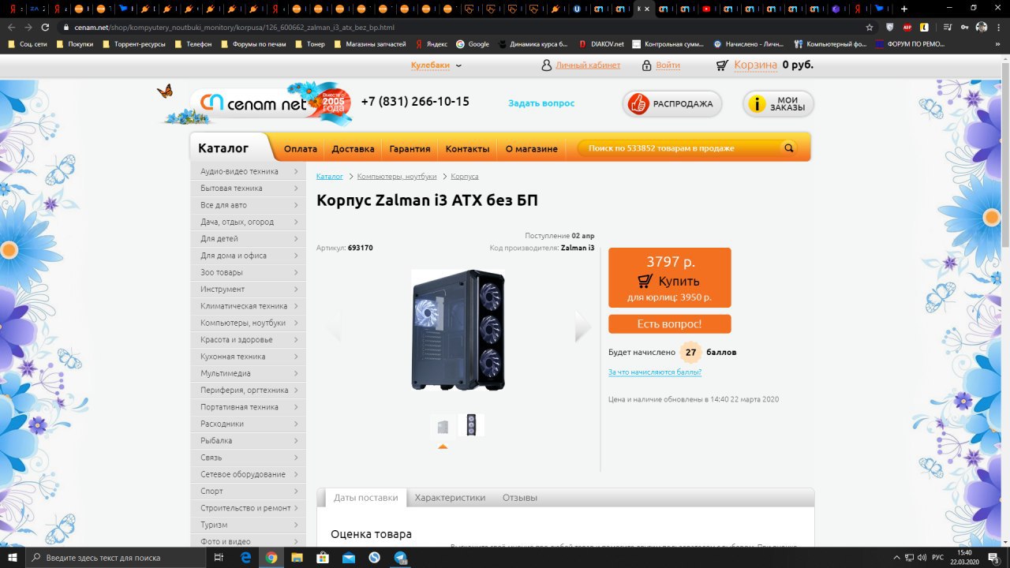Expand Все для авто category
The image size is (1010, 568).
tap(248, 205)
